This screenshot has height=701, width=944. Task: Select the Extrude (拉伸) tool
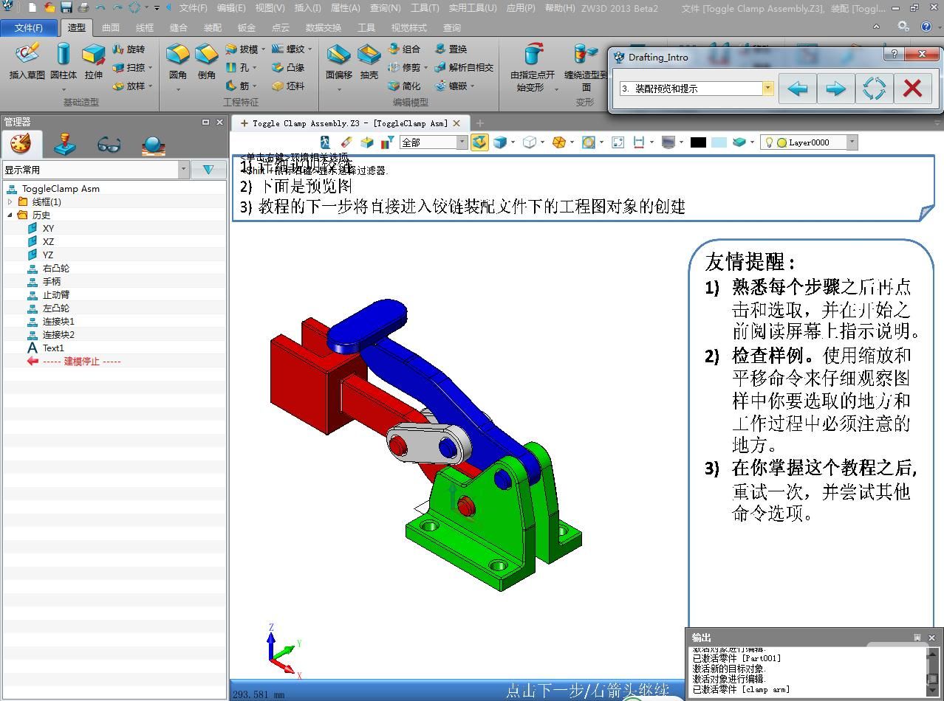[94, 61]
